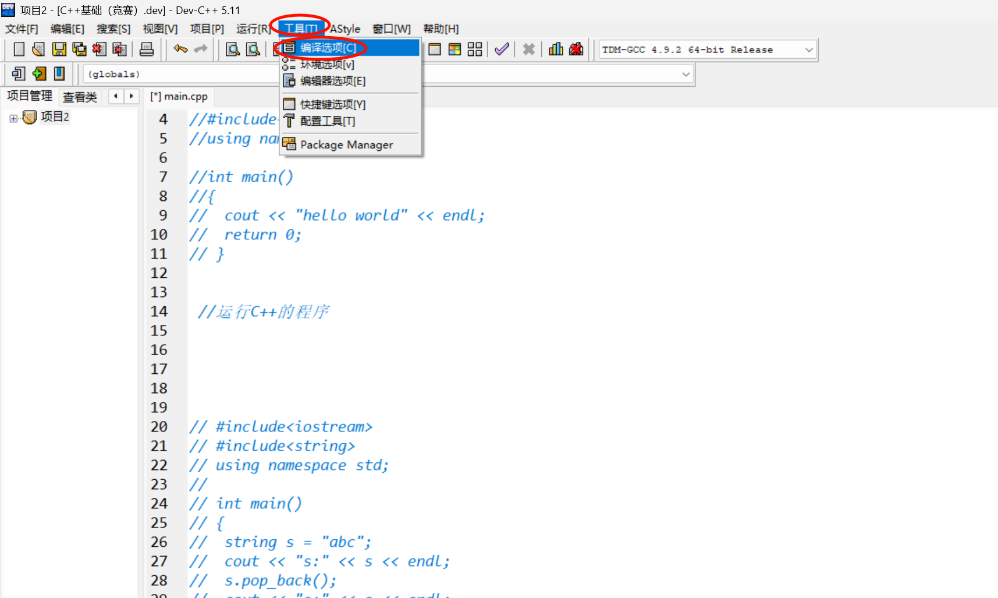Switch to the 查看类 panel tab

pos(80,97)
